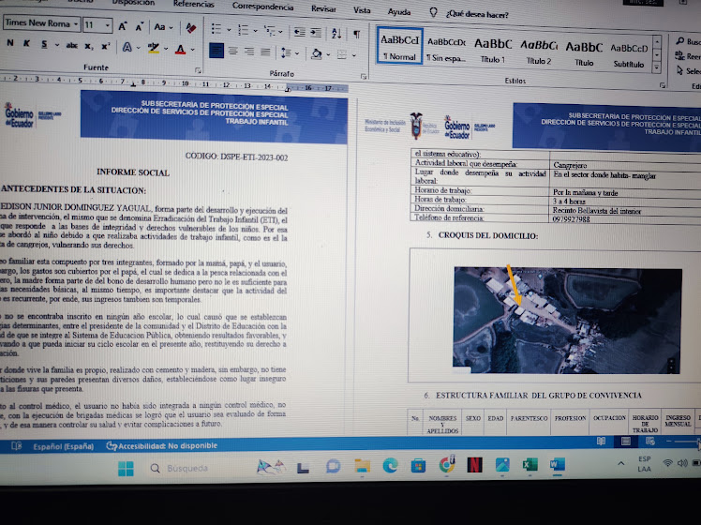Open the Referencias ribbon tab
Viewport: 701px width, 525px height.
tap(193, 5)
